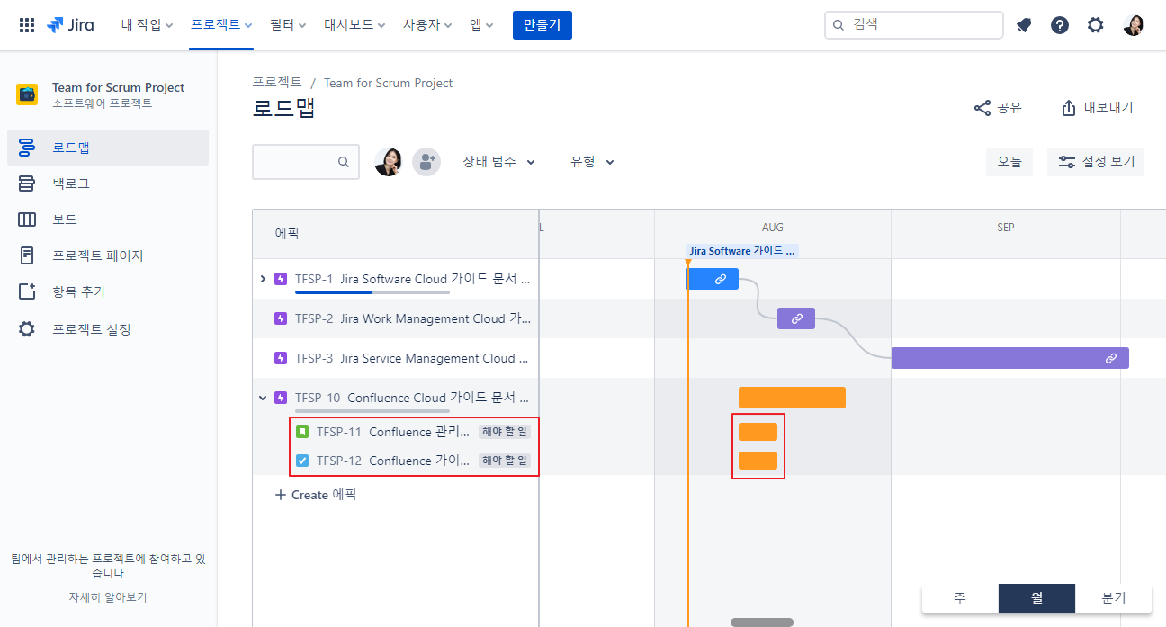This screenshot has width=1166, height=627.
Task: Click the TFSP-12 task checkbox icon
Action: [302, 461]
